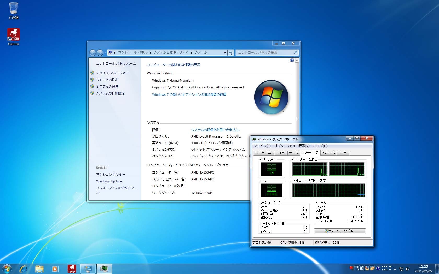The width and height of the screenshot is (439, 274).
Task: Click the リソース モニター(R)... button
Action: tap(340, 231)
